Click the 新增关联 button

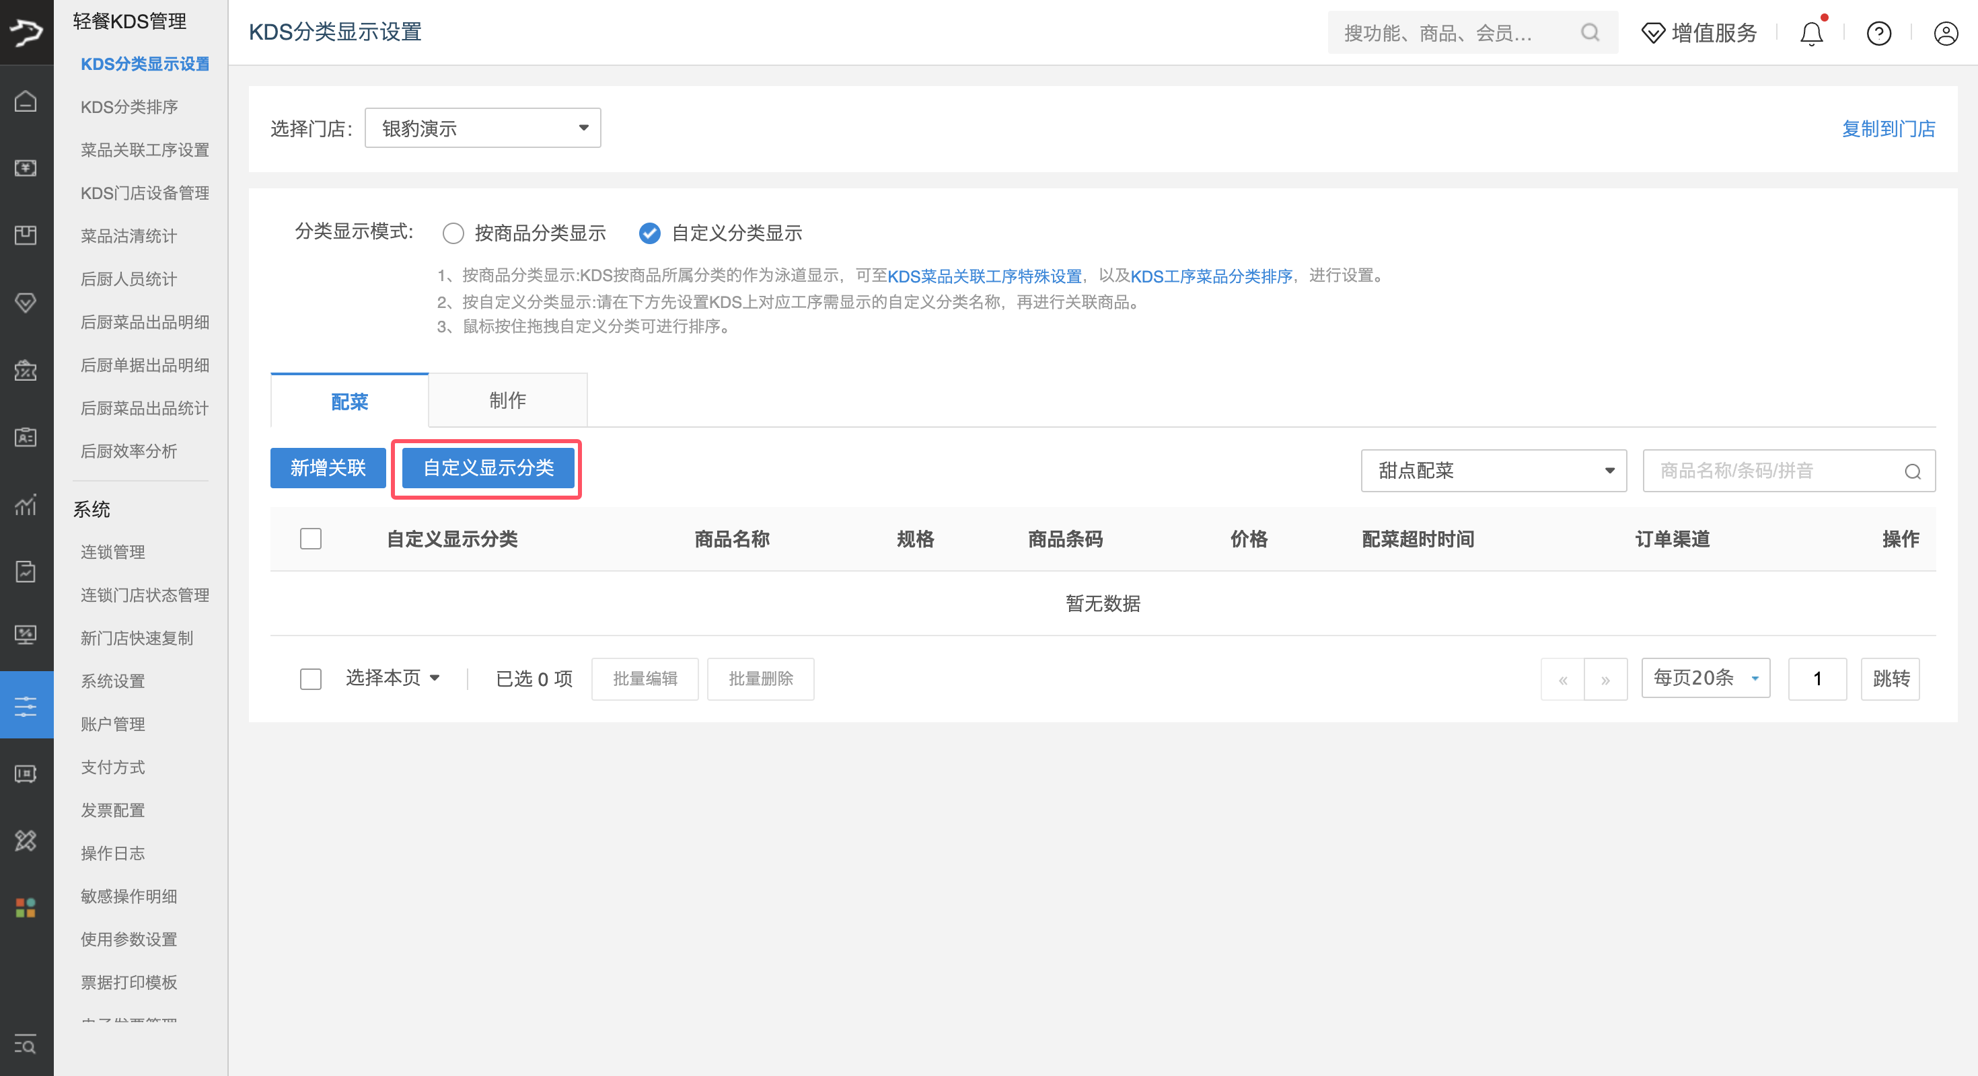click(x=328, y=467)
